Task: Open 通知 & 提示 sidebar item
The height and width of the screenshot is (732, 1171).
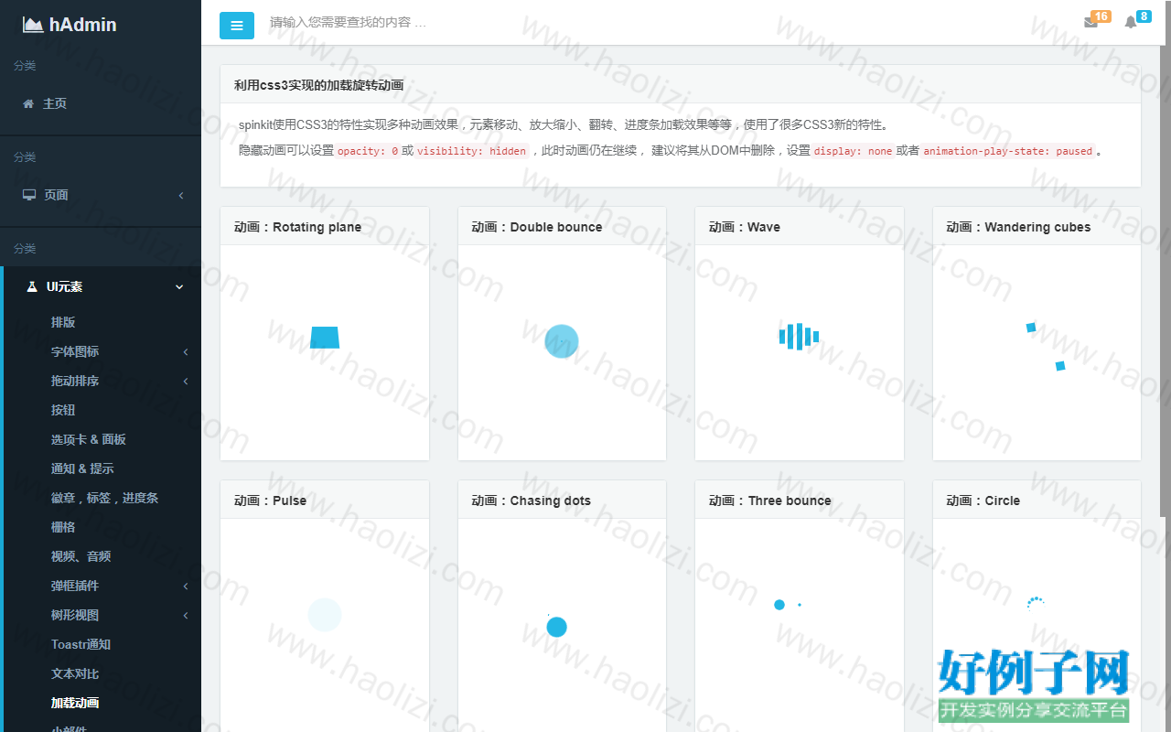Action: [x=82, y=468]
